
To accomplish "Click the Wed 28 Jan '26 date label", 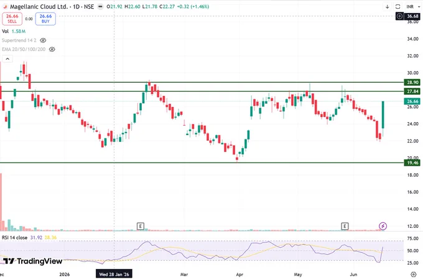I will coord(114,274).
